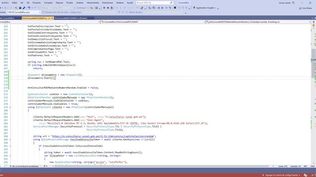Click the SPC indentation indicator
The image size is (316, 177).
pos(306,166)
